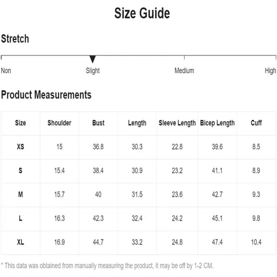
Task: Click the Sleeve Length column header
Action: pos(177,123)
